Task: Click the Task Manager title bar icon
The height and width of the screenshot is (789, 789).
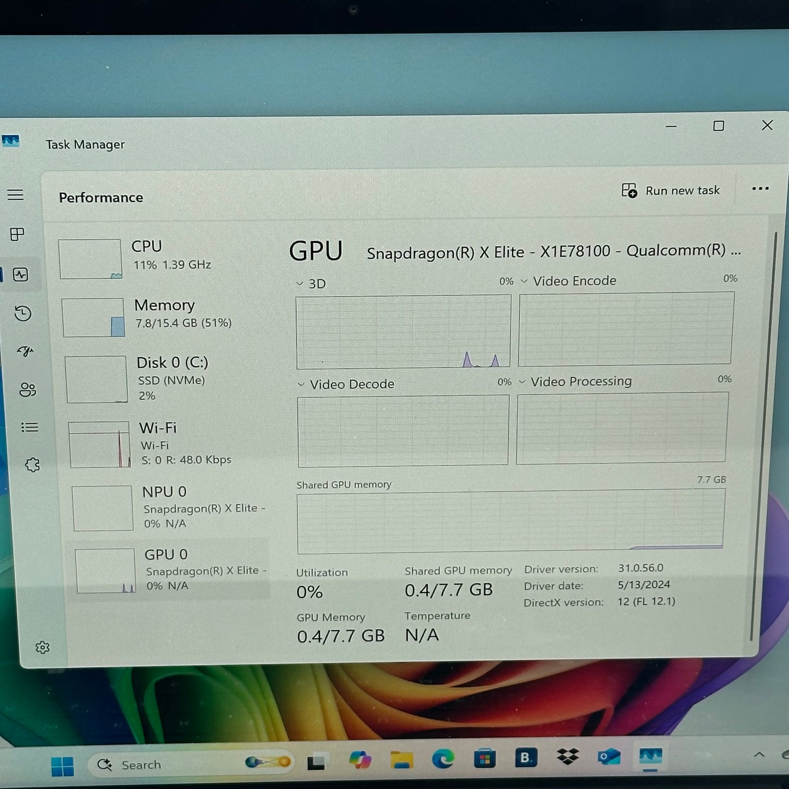Action: (x=10, y=141)
